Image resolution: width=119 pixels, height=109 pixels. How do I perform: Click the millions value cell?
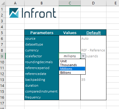[x=70, y=56]
